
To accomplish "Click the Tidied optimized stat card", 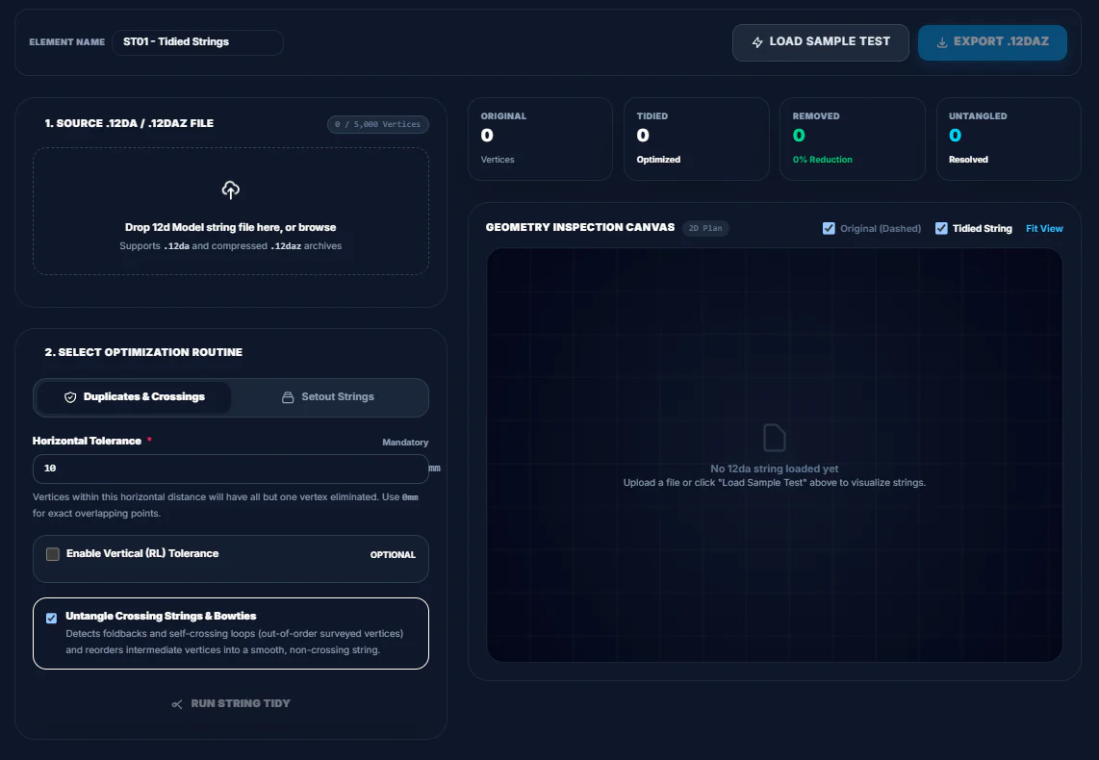I will [x=697, y=139].
